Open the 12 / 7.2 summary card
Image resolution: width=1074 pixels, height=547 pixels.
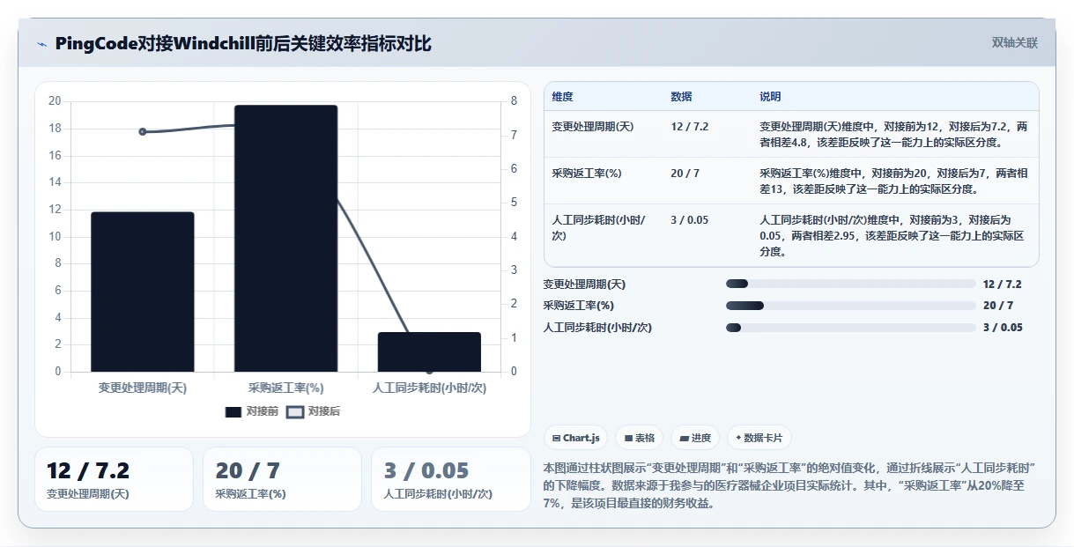tap(114, 479)
